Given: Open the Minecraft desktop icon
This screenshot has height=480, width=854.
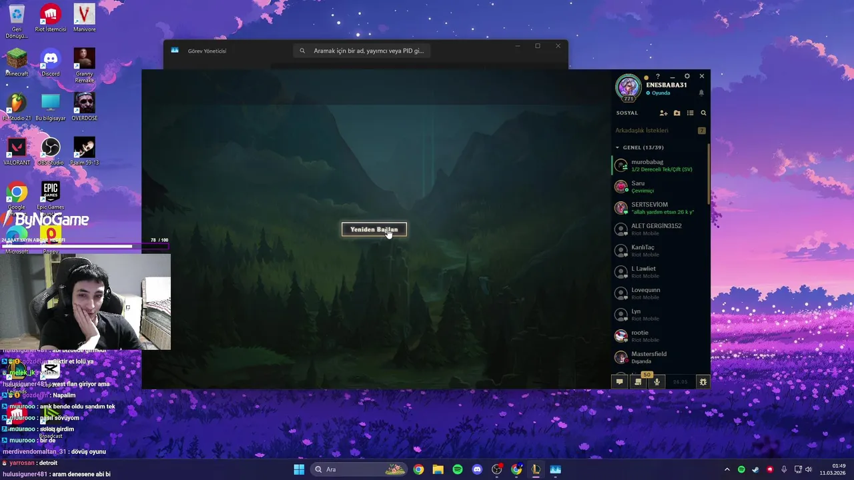Looking at the screenshot, I should point(17,63).
